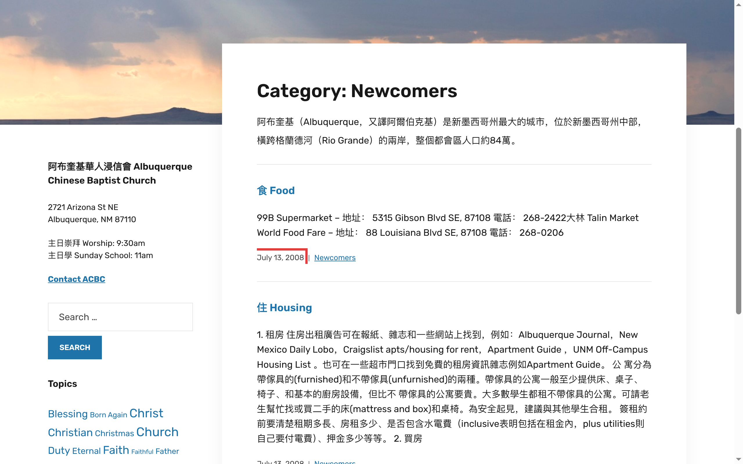Open the Born Again topic tag

[108, 415]
